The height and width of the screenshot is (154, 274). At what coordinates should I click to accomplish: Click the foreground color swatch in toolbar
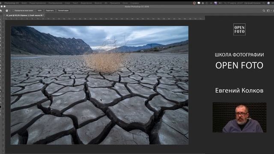[1, 107]
